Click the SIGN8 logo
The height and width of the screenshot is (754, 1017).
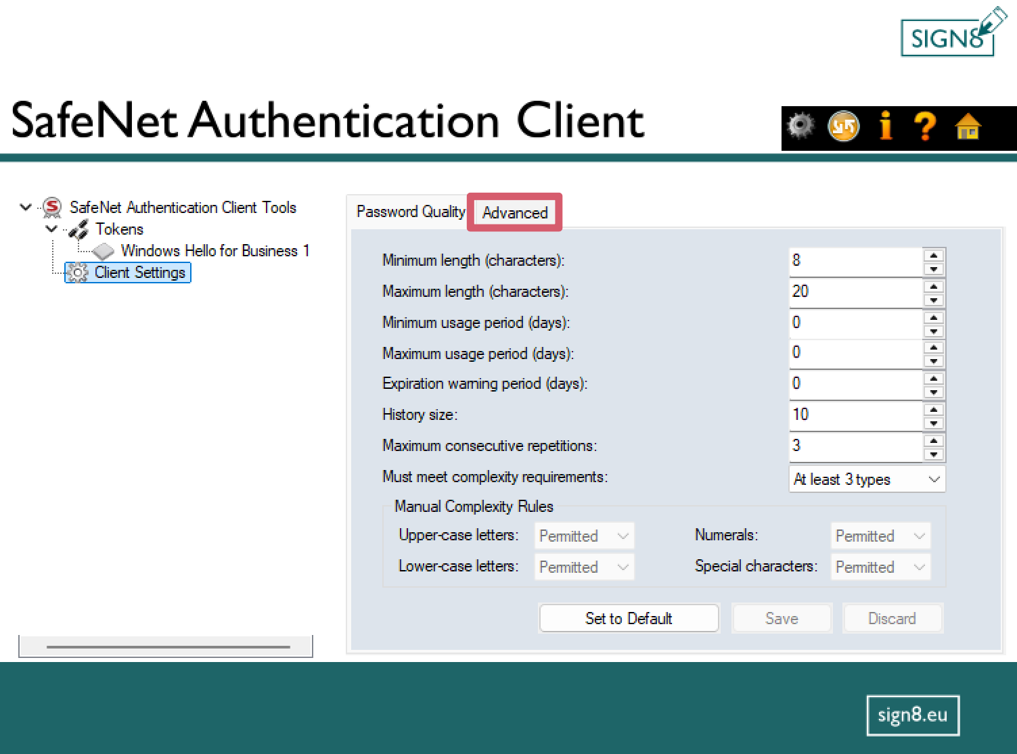953,32
